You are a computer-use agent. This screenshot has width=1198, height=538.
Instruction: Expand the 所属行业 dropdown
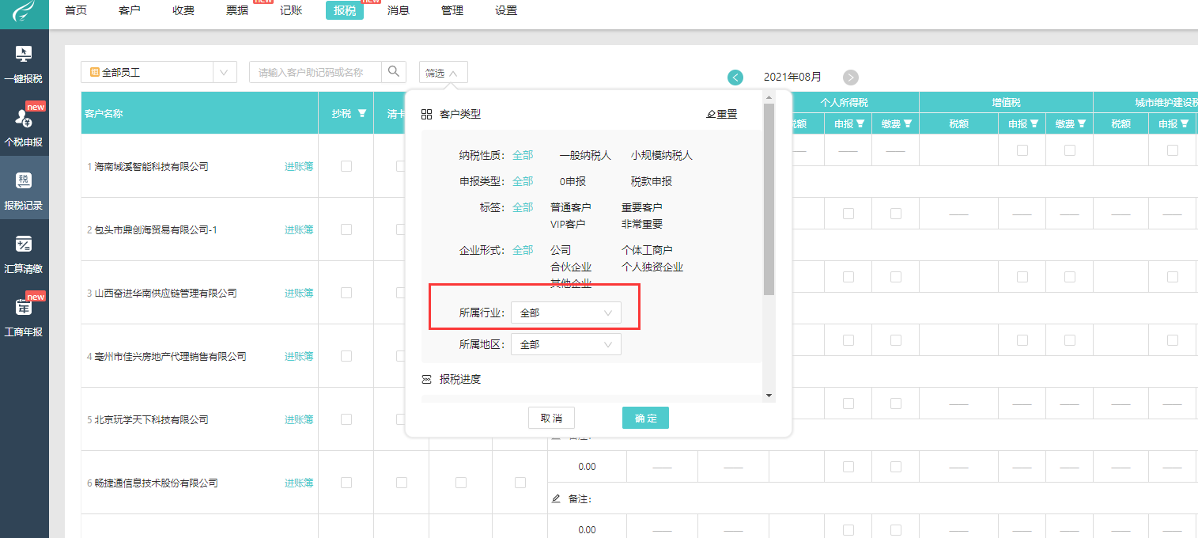click(565, 313)
